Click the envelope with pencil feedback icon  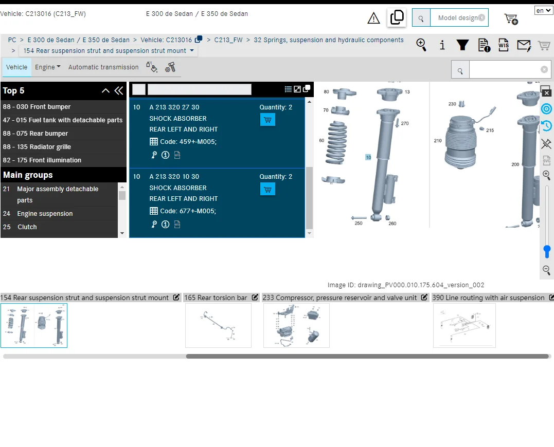pyautogui.click(x=524, y=45)
